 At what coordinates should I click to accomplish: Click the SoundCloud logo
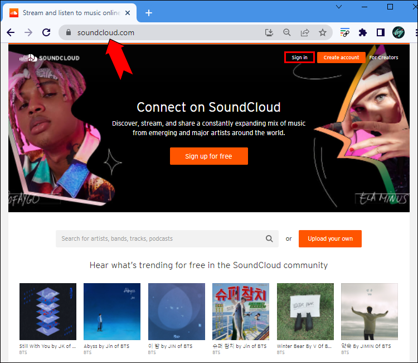[x=49, y=58]
